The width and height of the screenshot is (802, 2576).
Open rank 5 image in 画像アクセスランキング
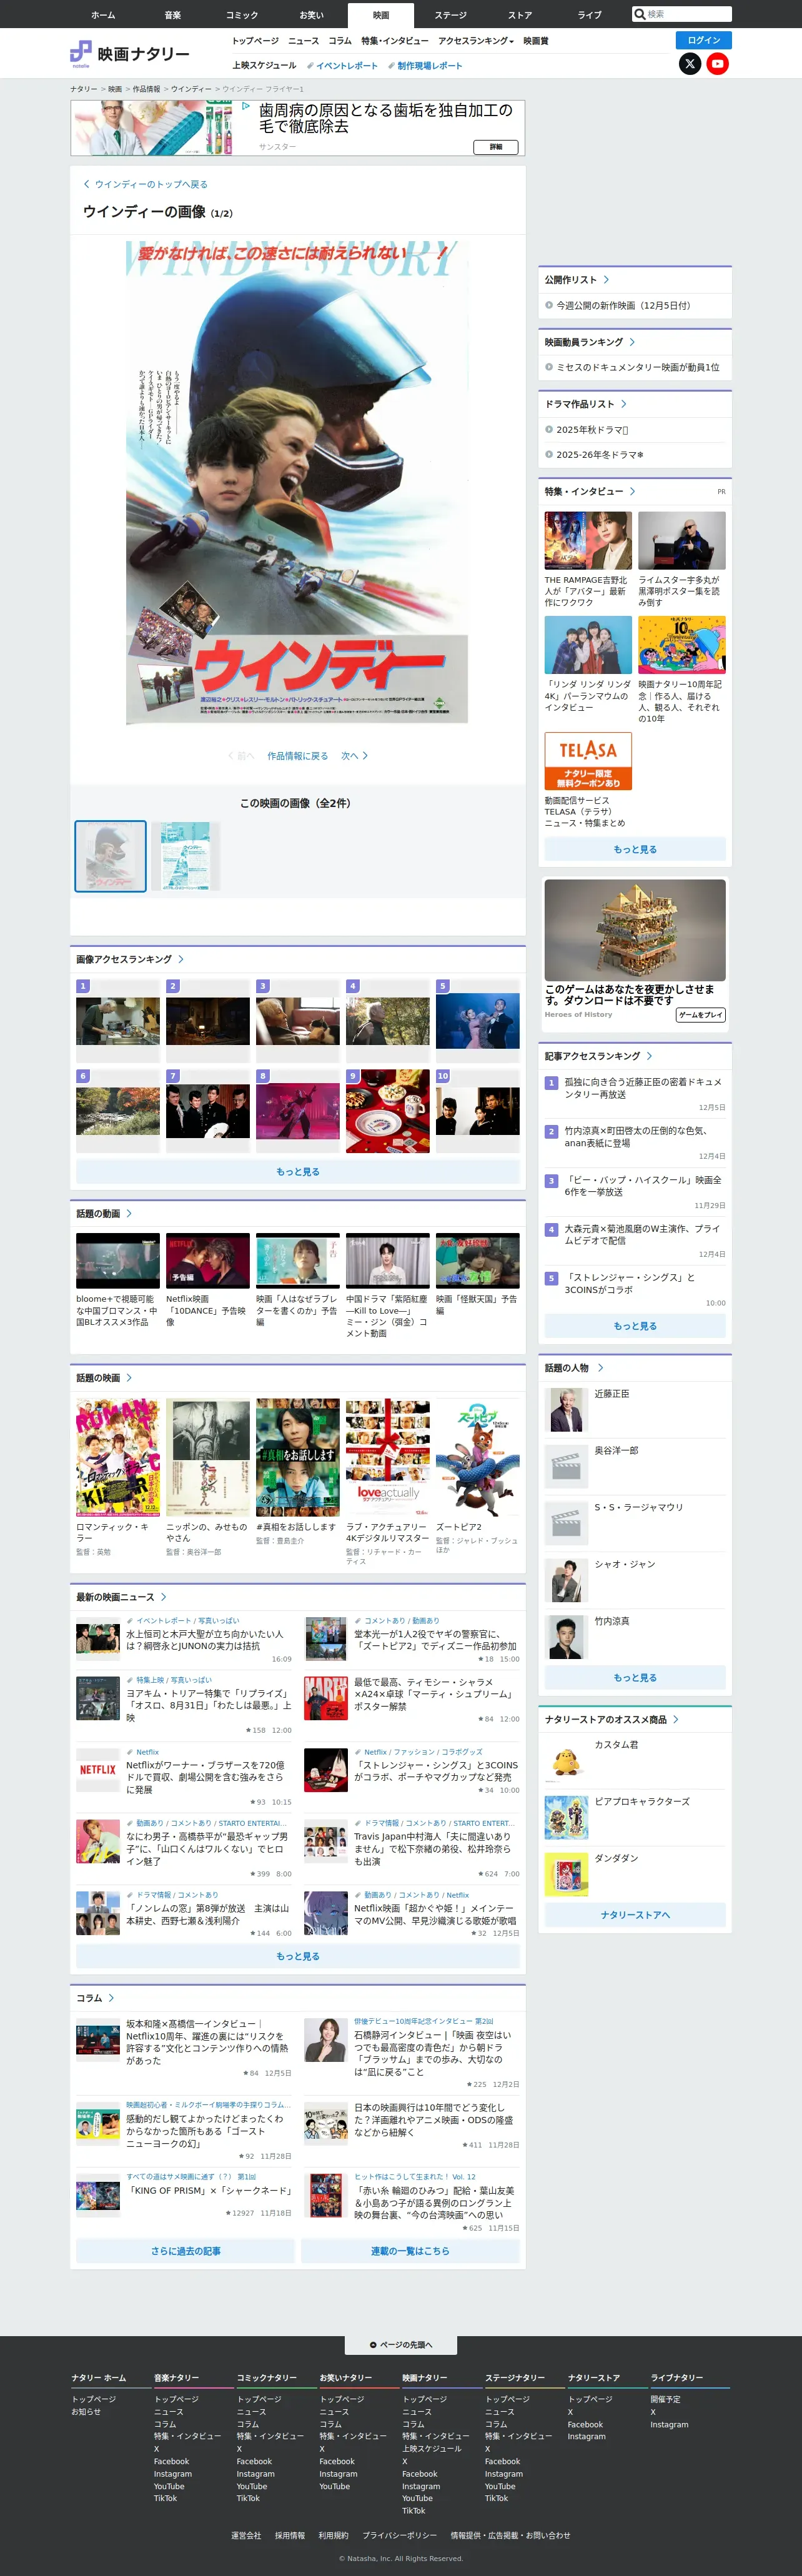tap(478, 1020)
